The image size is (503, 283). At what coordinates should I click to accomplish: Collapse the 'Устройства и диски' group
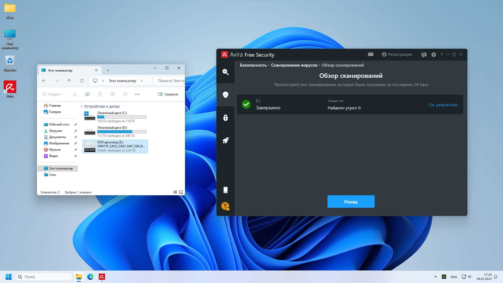point(82,106)
